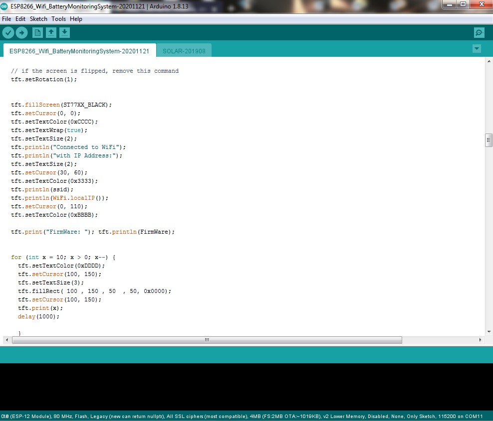Click the horizontal scrollbar thumb
Image resolution: width=493 pixels, height=421 pixels.
pos(207,340)
